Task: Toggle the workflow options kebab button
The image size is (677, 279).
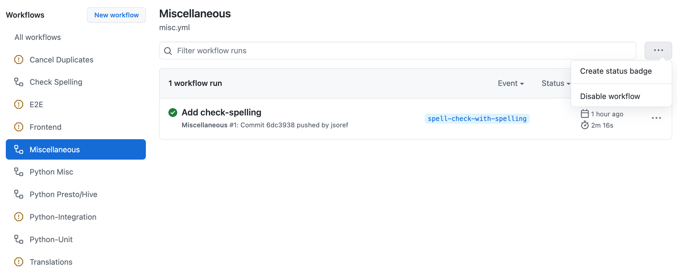Action: pos(658,51)
